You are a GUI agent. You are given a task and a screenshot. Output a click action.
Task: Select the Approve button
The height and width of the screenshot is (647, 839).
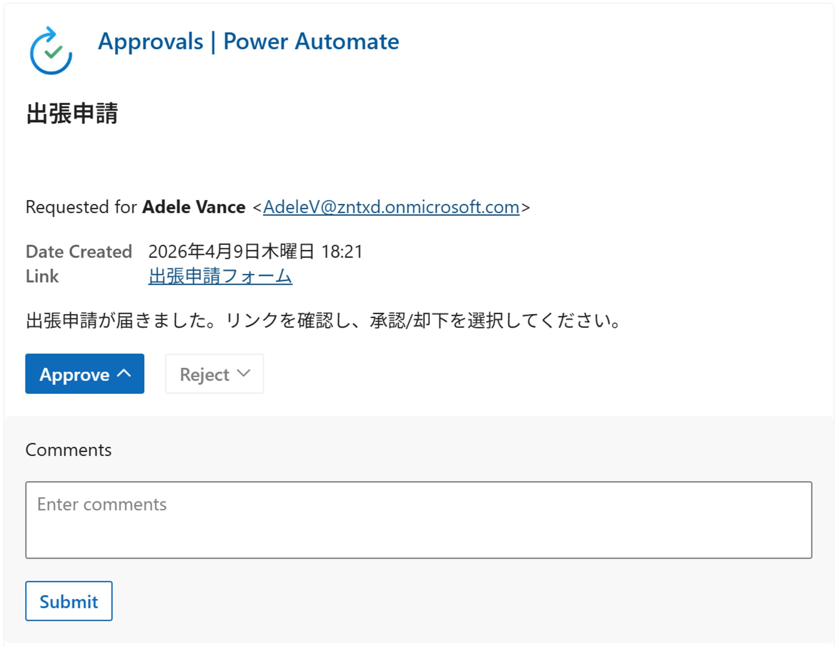[x=74, y=374]
